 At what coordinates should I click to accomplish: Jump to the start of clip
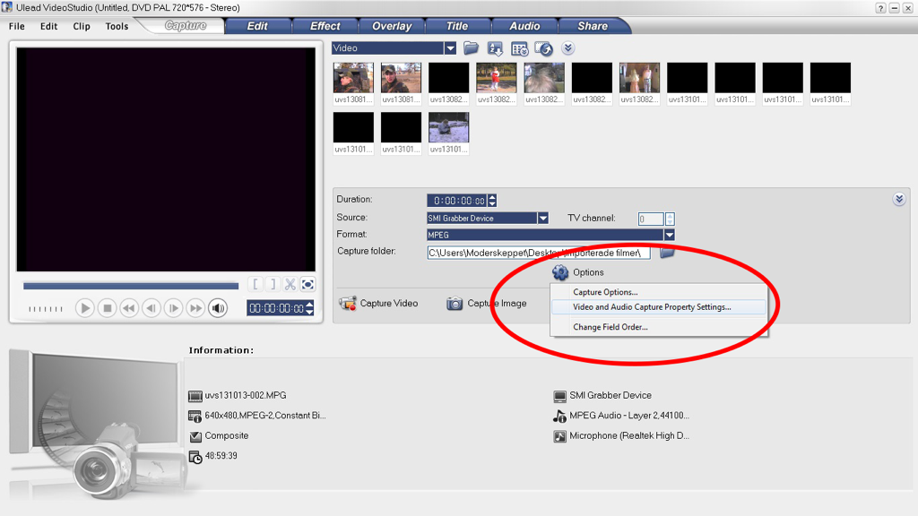(129, 308)
